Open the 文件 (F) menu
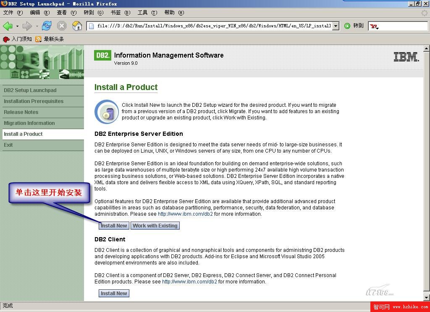The height and width of the screenshot is (312, 430). click(13, 13)
